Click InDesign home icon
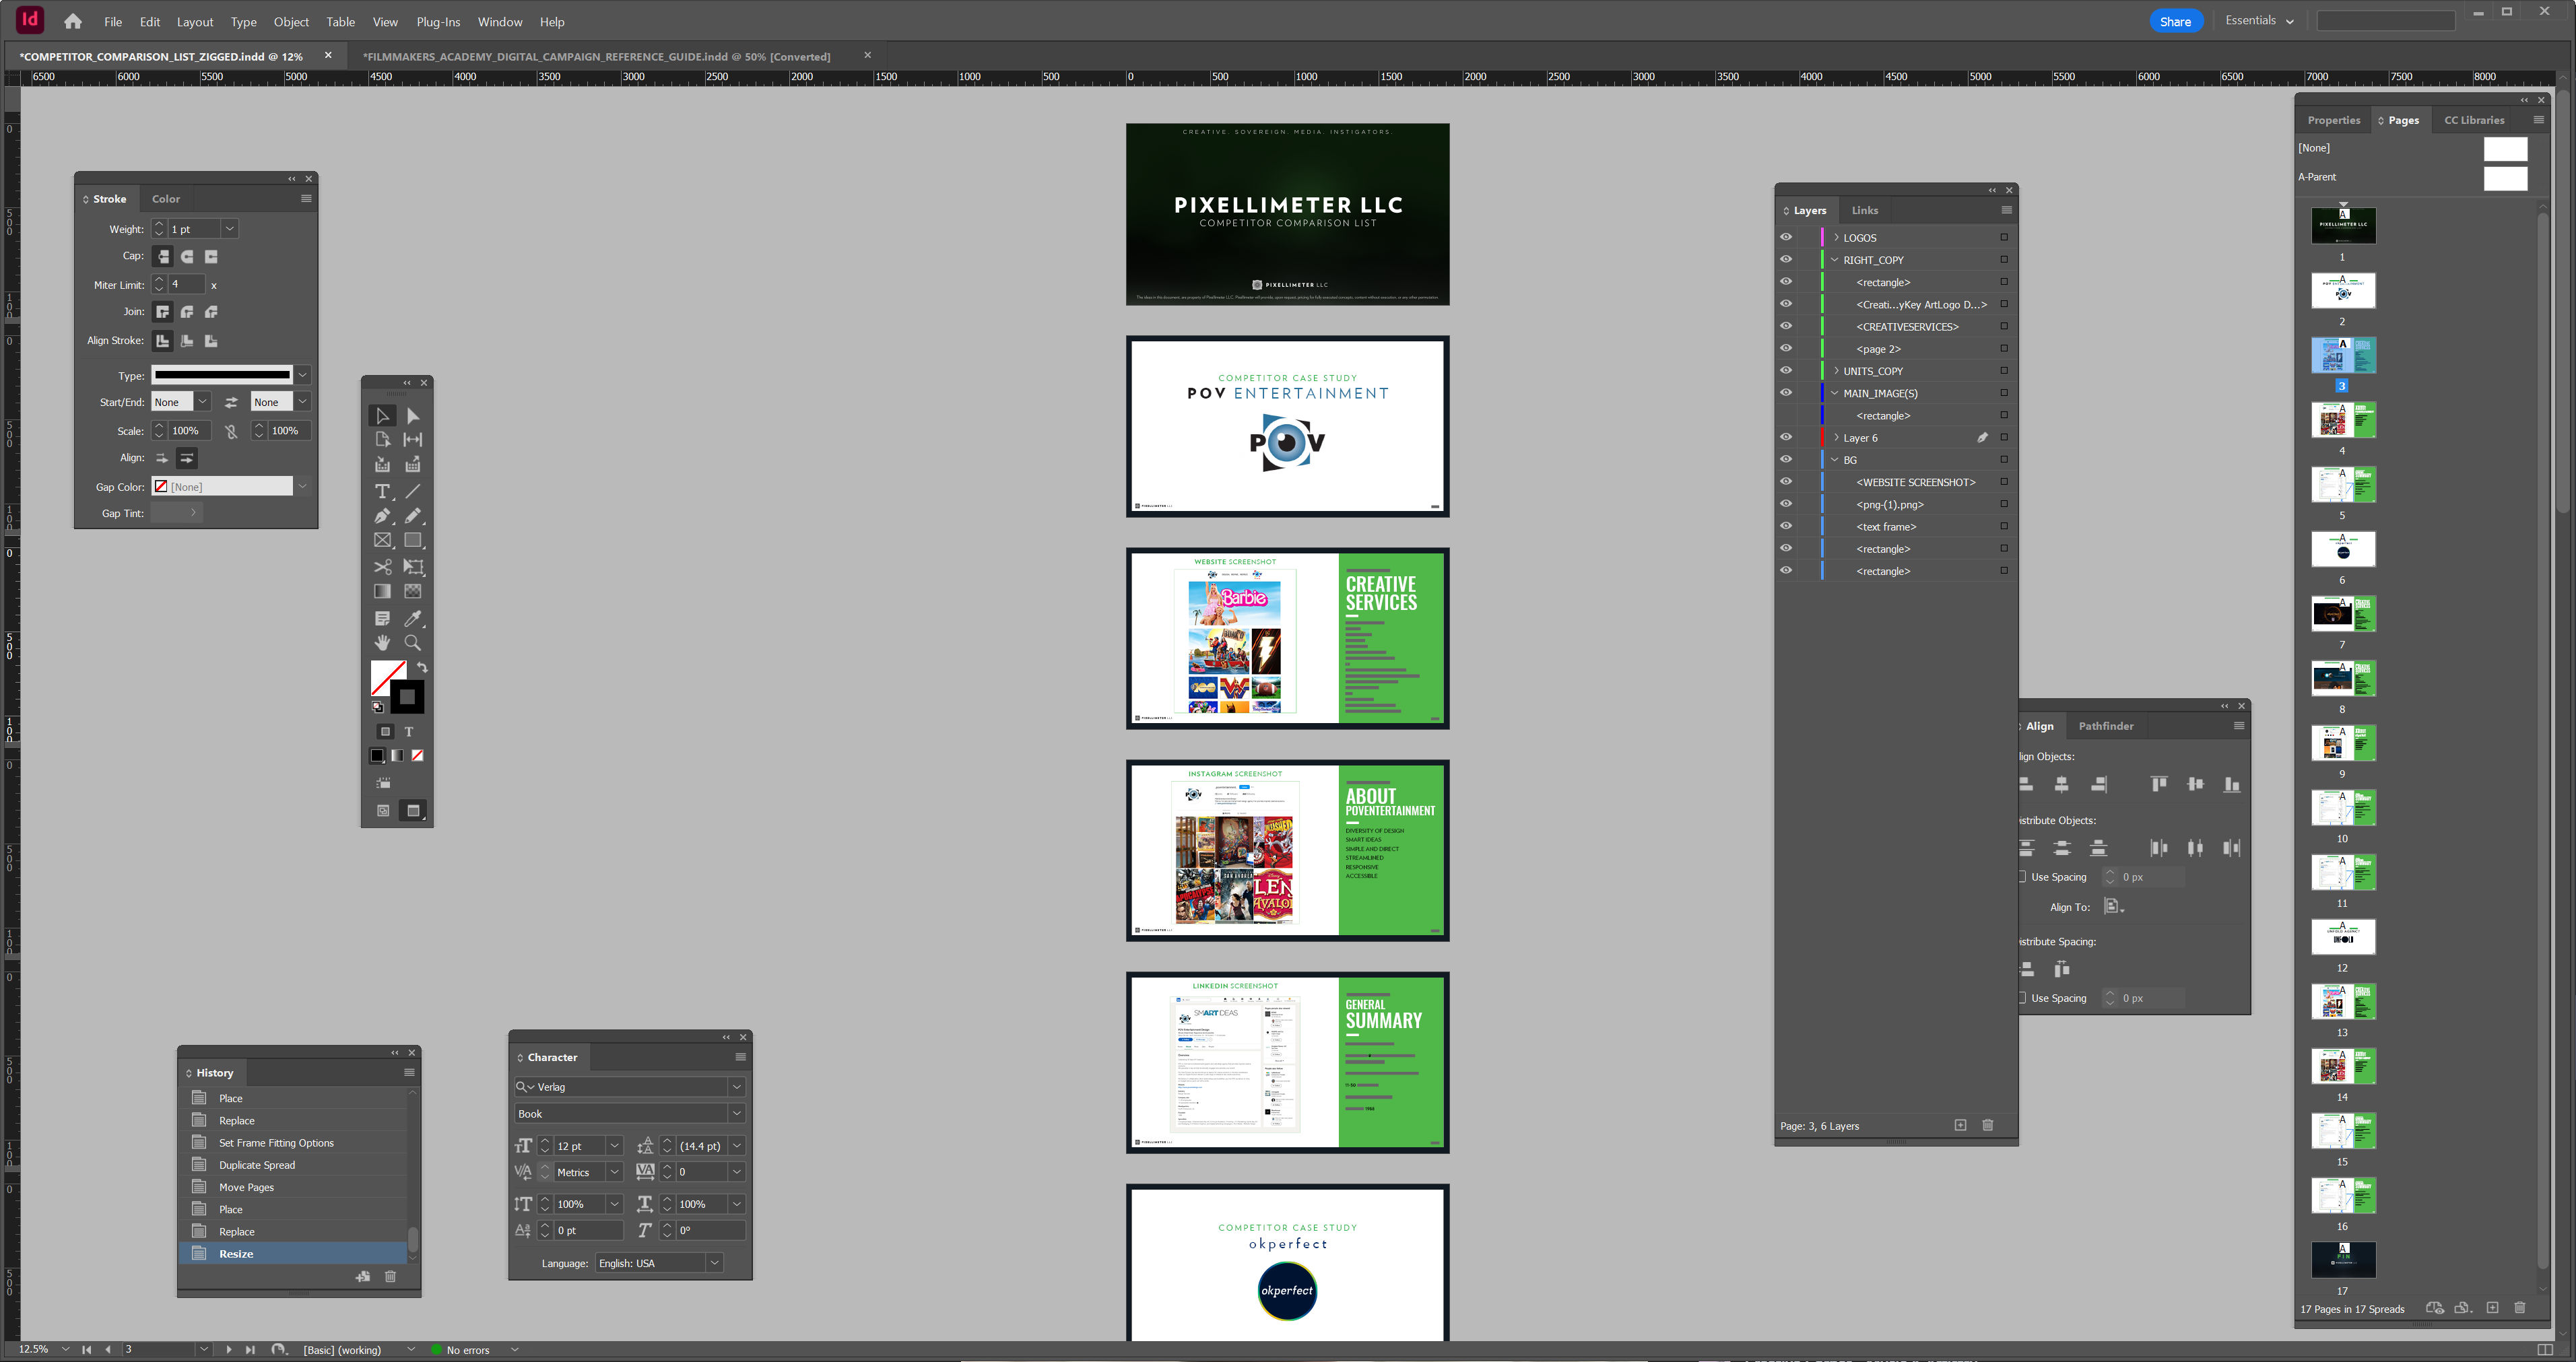Viewport: 2576px width, 1362px height. 73,21
